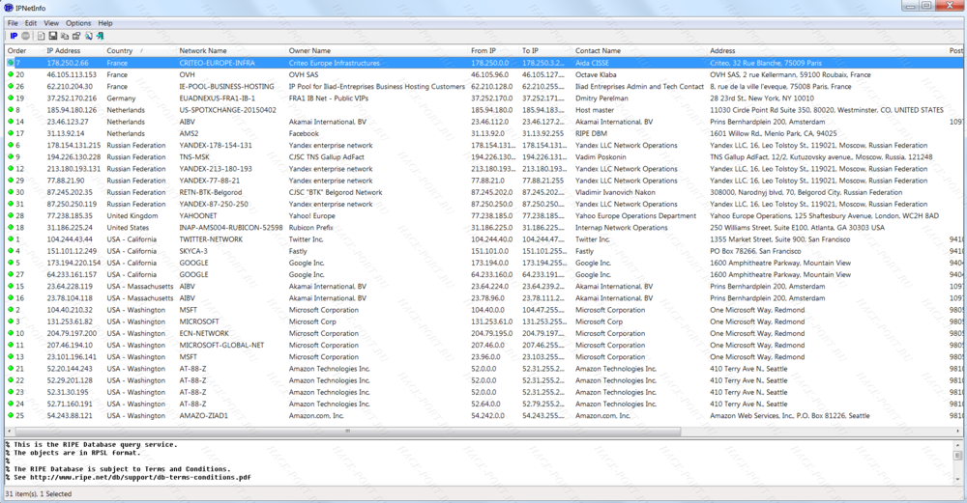The height and width of the screenshot is (503, 967).
Task: Select the INAP-AMS004-RUBICON-52598 row
Action: [x=484, y=227]
